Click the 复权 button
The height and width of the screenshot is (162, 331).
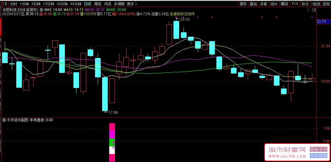(x=243, y=4)
